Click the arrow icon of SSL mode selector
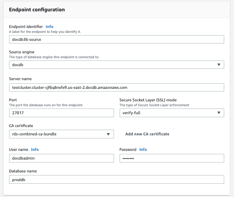Image resolution: width=234 pixels, height=197 pixels. click(219, 113)
